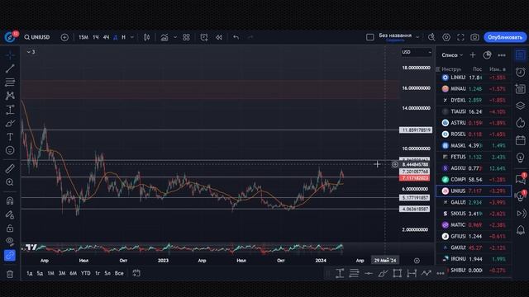Viewport: 529px width, 297px height.
Task: Expand more bottom drawing toolbar options
Action: point(441,273)
